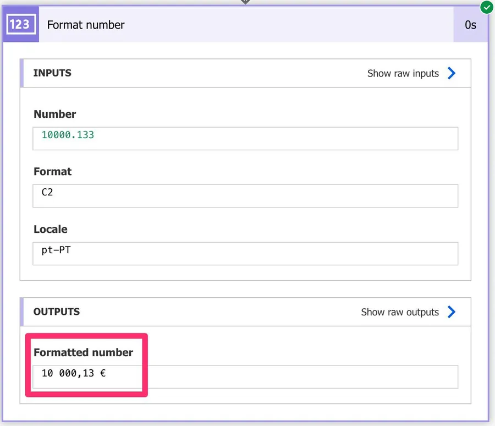Click the 123 Format number action icon
This screenshot has height=426, width=495.
20,25
